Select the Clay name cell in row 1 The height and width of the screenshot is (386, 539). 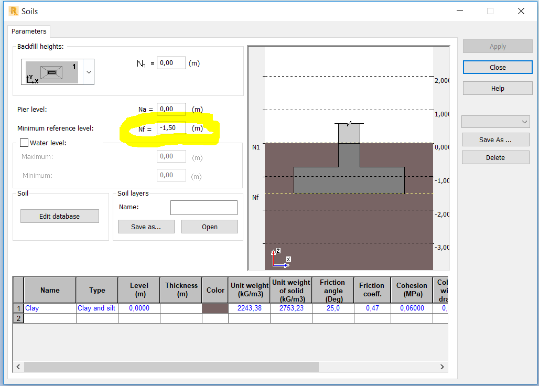49,308
